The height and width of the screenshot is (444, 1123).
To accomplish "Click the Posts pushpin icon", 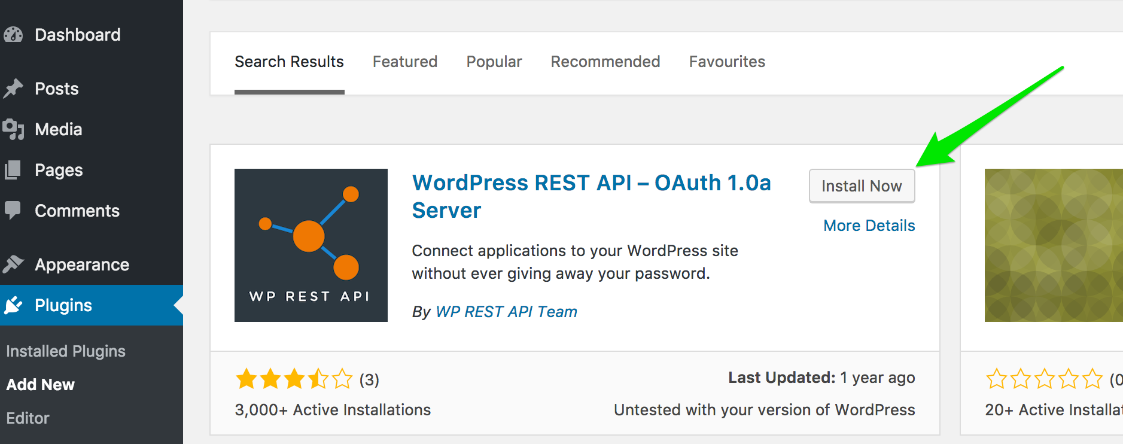I will click(x=13, y=89).
